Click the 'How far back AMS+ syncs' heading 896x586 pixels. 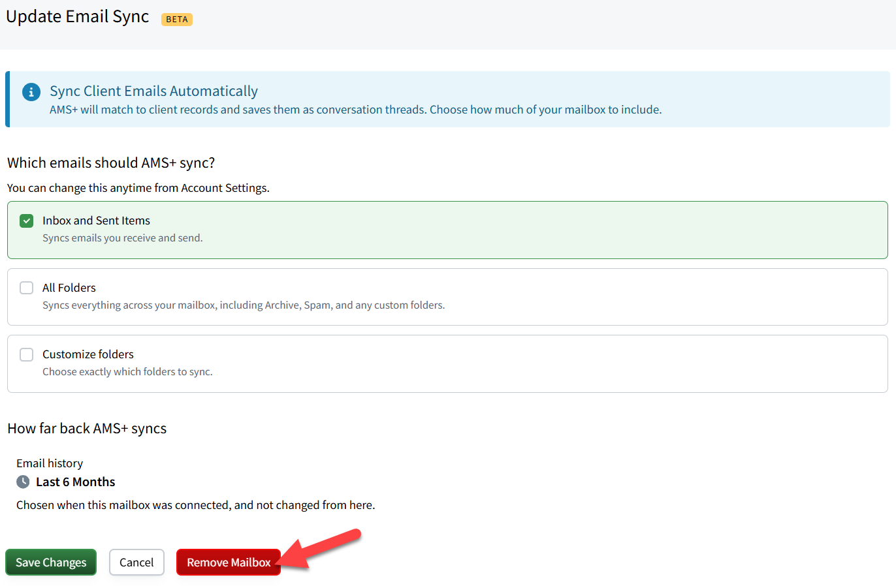[87, 429]
